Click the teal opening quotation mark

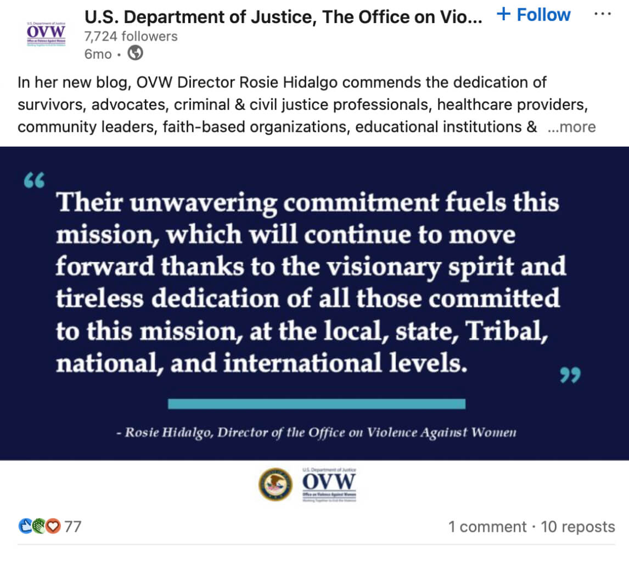click(35, 181)
